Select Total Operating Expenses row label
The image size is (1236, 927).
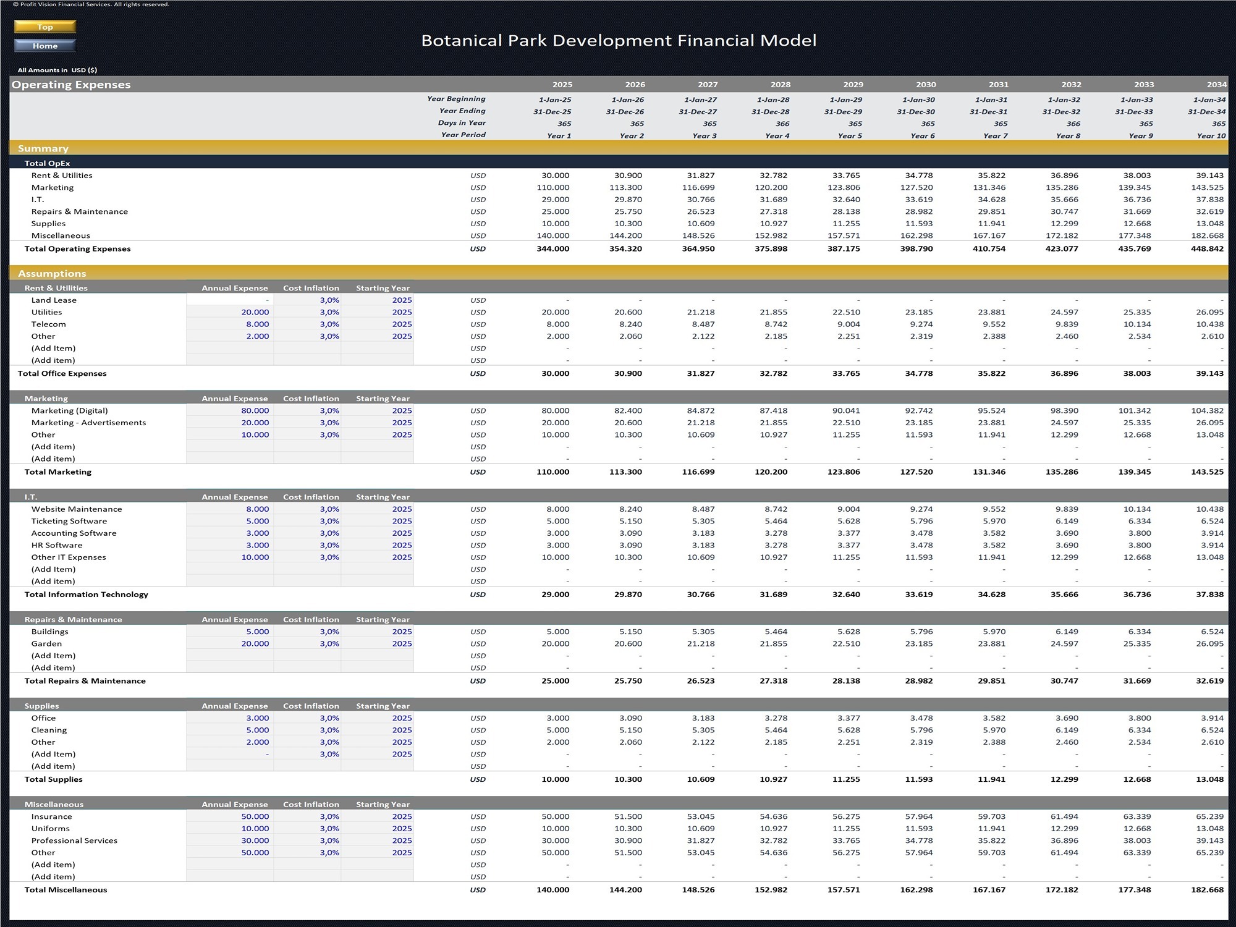77,248
